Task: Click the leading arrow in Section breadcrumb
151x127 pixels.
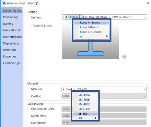Action: [64, 17]
